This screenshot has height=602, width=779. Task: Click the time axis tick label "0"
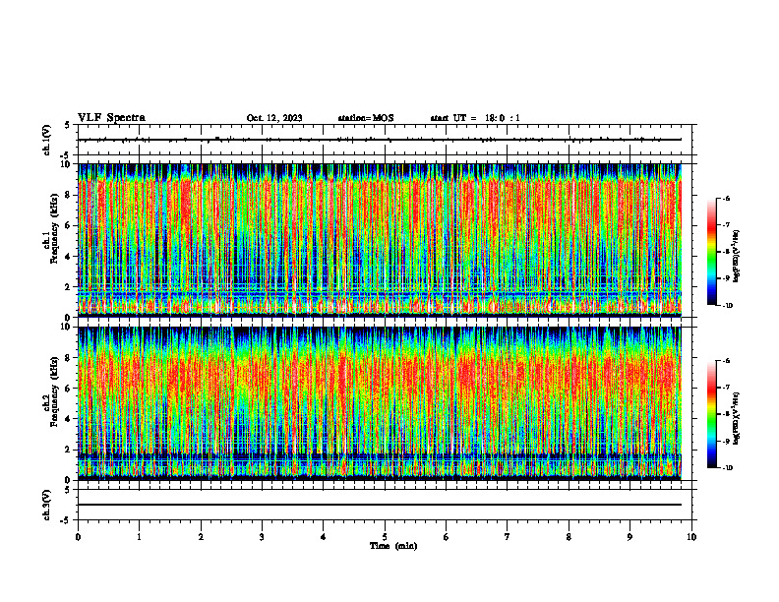click(x=78, y=537)
